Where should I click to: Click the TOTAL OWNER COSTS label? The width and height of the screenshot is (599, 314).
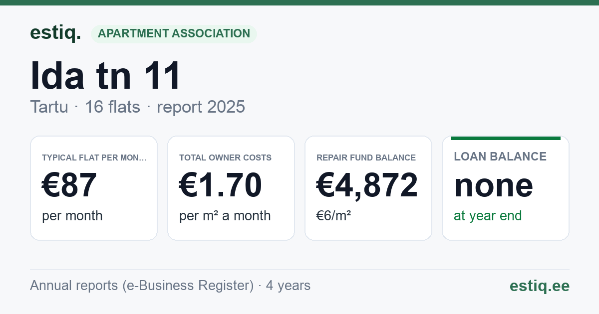click(x=225, y=157)
